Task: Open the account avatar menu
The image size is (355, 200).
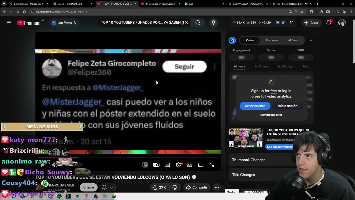Action: point(342,23)
